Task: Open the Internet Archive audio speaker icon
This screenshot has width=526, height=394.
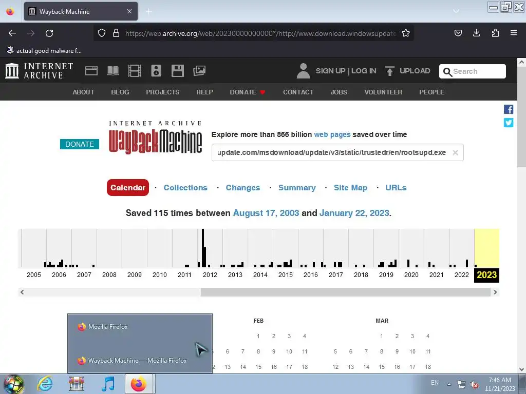Action: 156,71
